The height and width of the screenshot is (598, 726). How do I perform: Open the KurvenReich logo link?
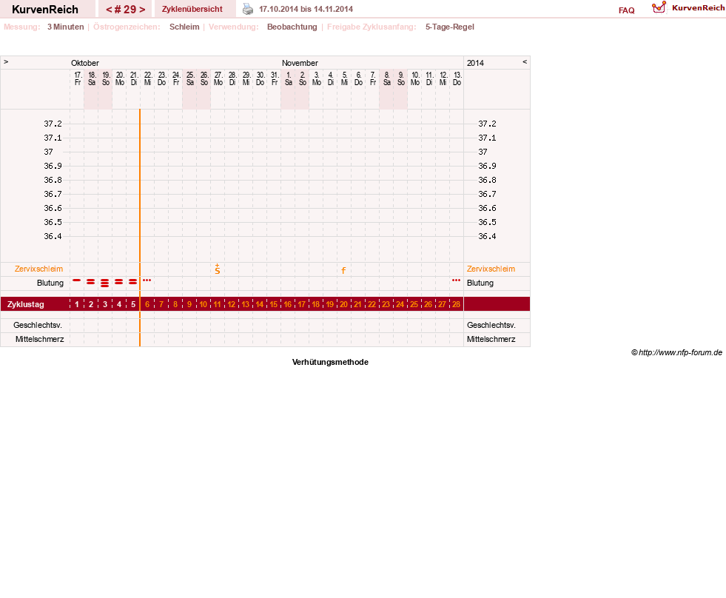click(688, 8)
